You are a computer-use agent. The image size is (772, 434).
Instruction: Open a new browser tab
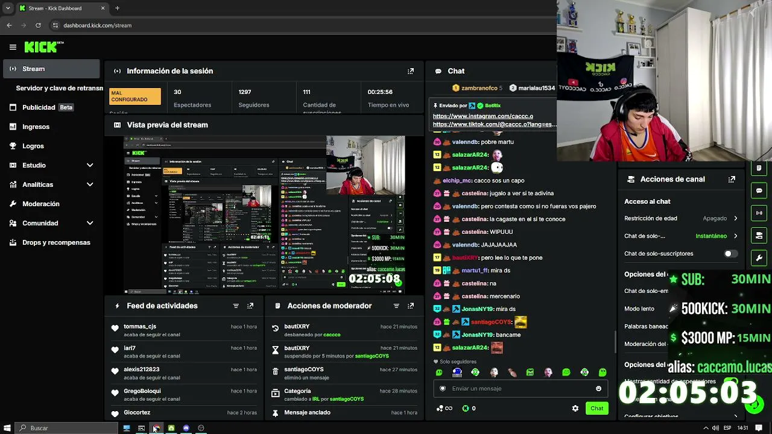pyautogui.click(x=117, y=8)
